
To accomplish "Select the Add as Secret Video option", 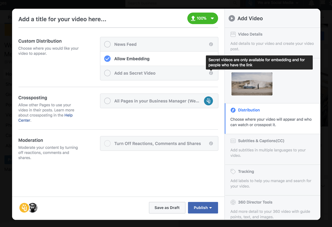I will pyautogui.click(x=107, y=73).
